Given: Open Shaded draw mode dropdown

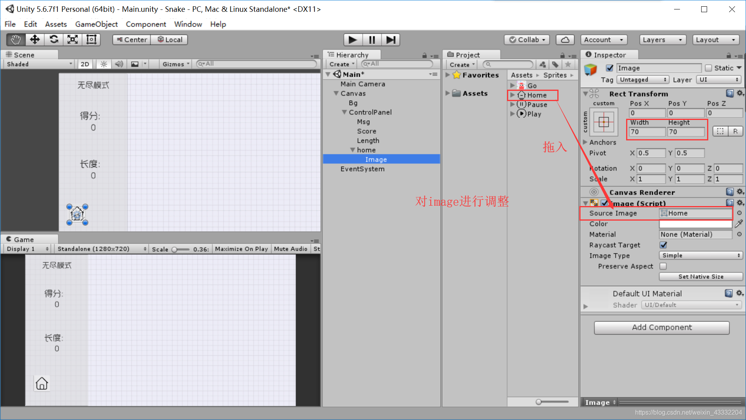Looking at the screenshot, I should pos(39,64).
